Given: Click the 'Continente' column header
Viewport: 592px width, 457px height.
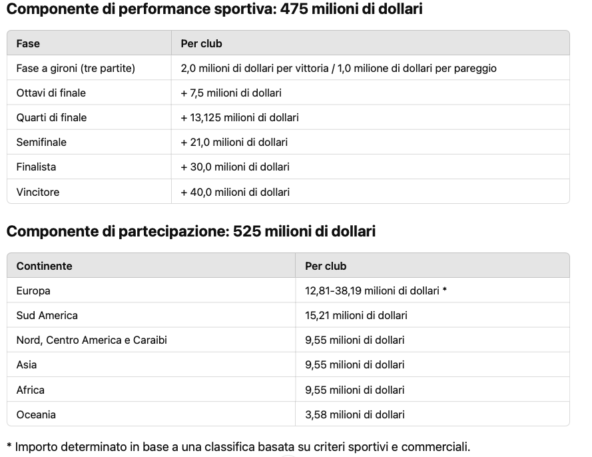Looking at the screenshot, I should point(44,266).
